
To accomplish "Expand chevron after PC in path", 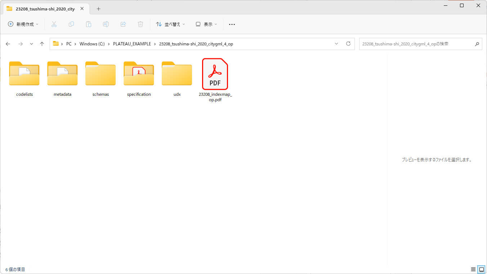I will pos(76,44).
